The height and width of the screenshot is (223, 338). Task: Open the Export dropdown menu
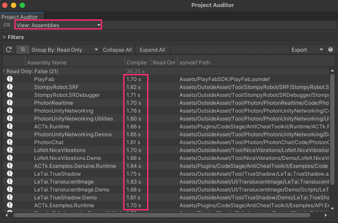coord(307,50)
